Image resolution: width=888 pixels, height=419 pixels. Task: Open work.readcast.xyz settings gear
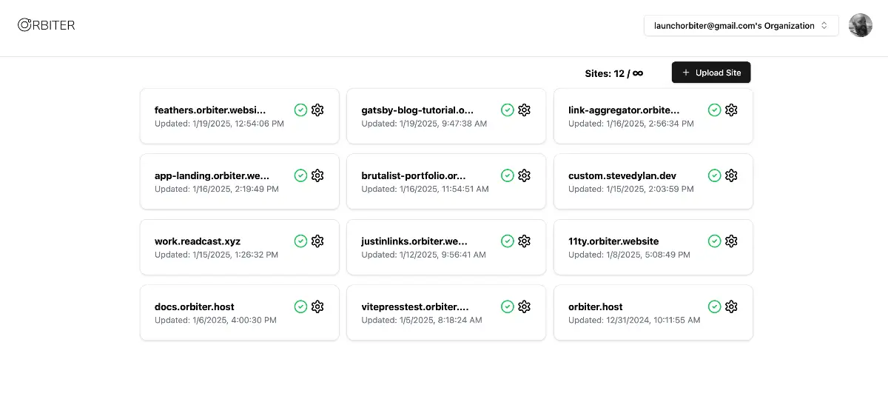tap(317, 241)
